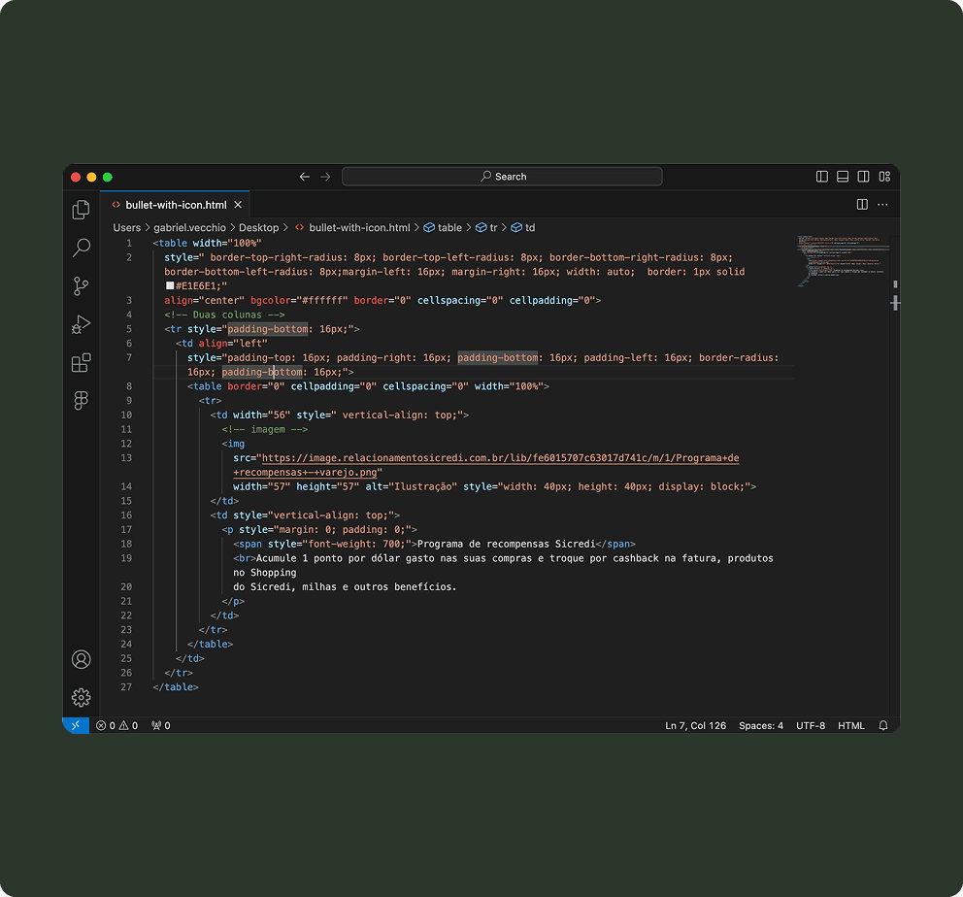This screenshot has width=963, height=897.
Task: Open the Source Control view
Action: click(82, 286)
